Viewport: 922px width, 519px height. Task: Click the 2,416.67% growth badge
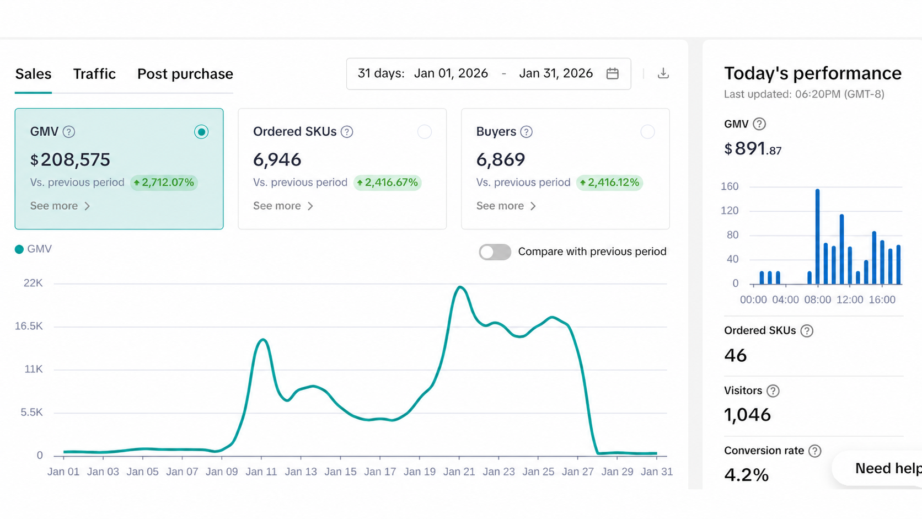[387, 183]
